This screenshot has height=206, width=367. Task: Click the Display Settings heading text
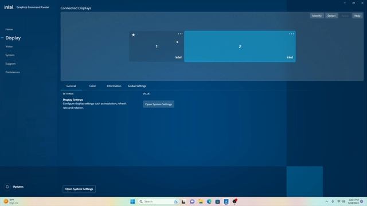(x=73, y=100)
